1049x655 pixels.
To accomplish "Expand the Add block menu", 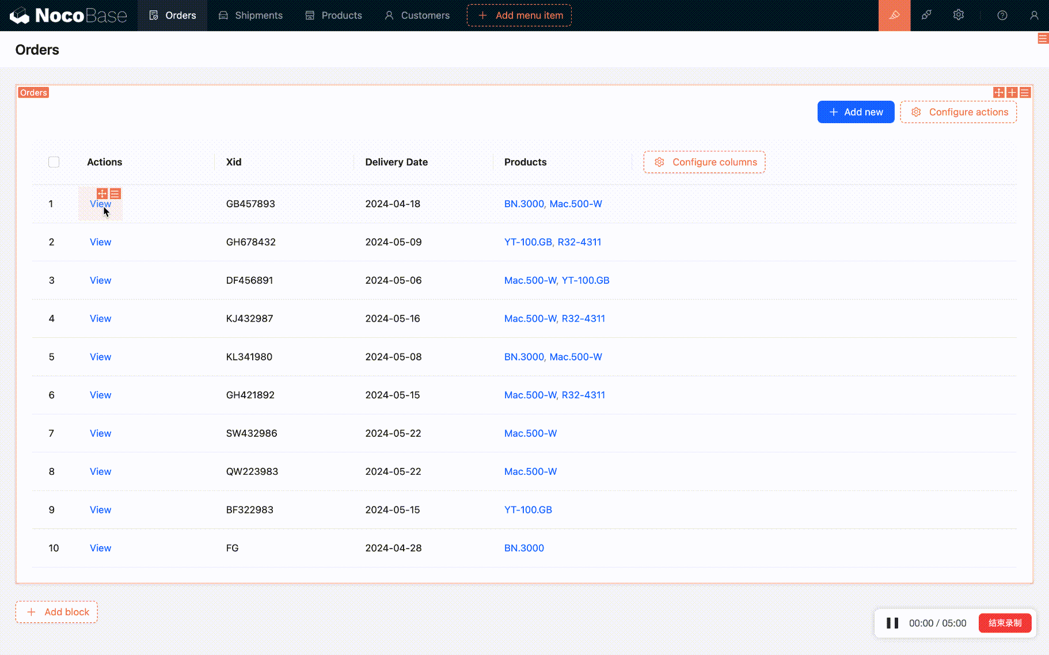I will [56, 612].
